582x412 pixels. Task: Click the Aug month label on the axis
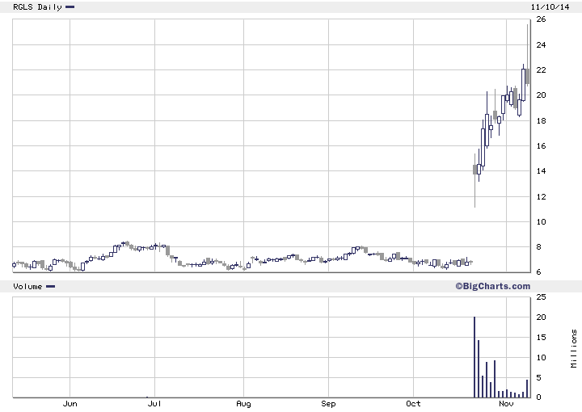coord(243,403)
